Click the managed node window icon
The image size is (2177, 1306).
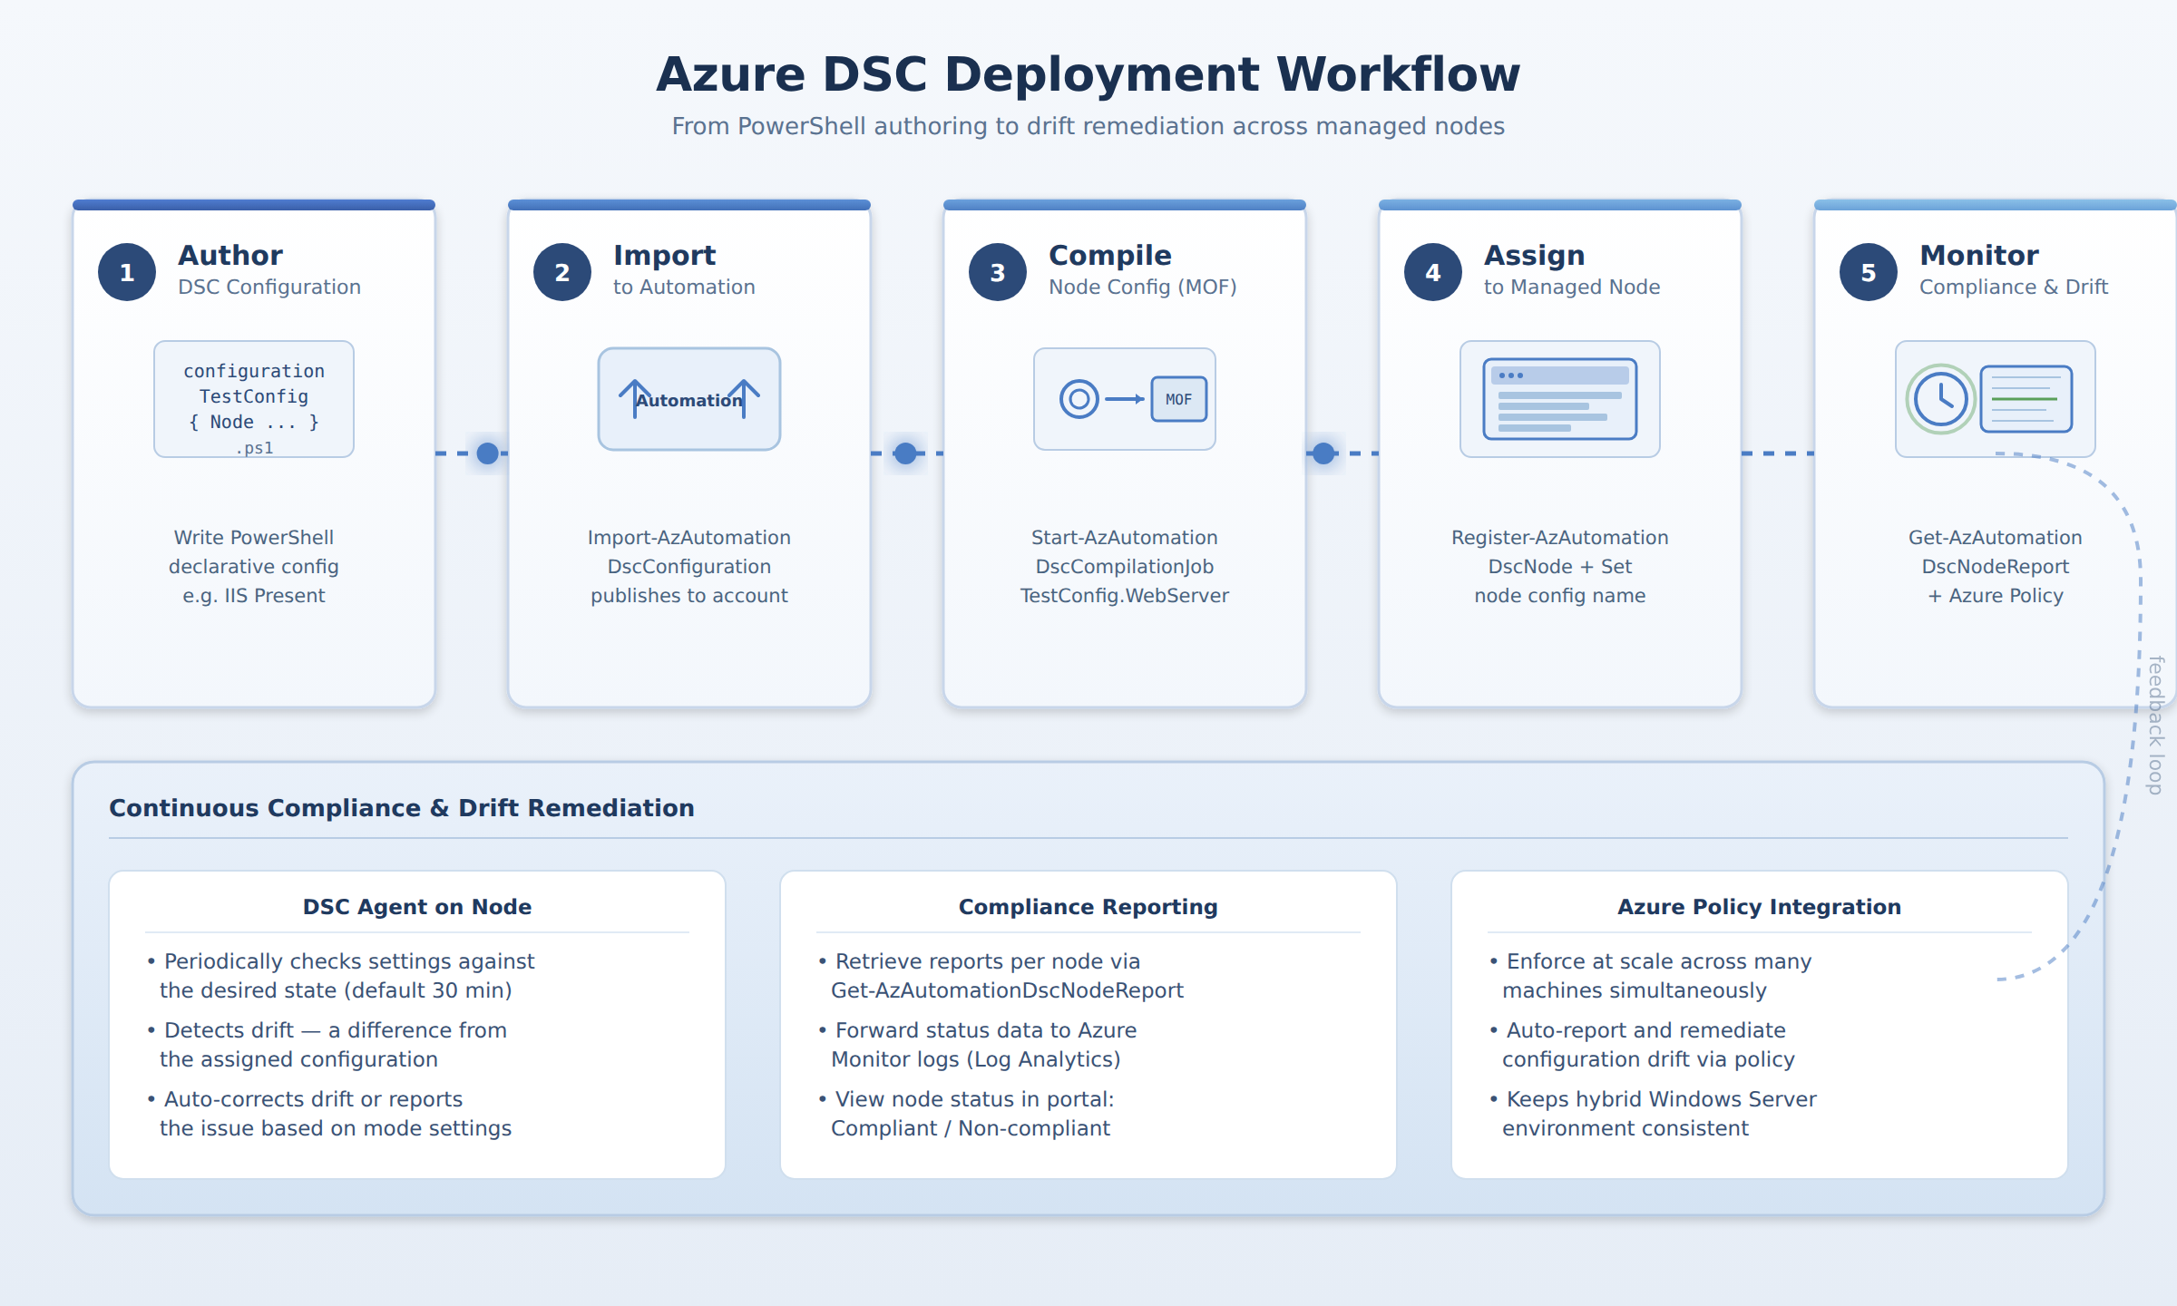coord(1560,399)
